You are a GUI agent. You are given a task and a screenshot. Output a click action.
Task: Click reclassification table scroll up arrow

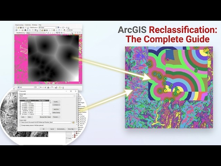(50, 101)
